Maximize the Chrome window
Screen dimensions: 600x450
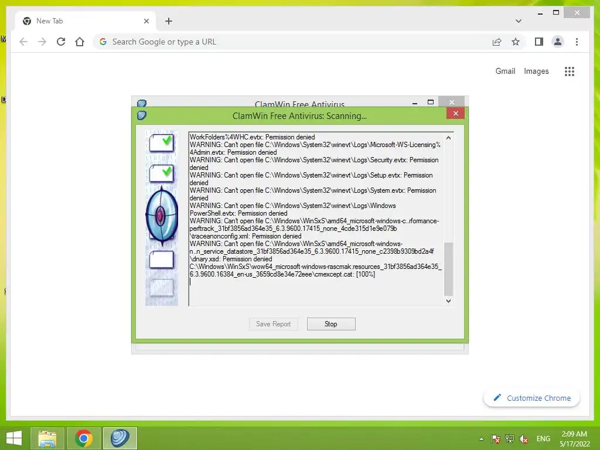tap(556, 13)
